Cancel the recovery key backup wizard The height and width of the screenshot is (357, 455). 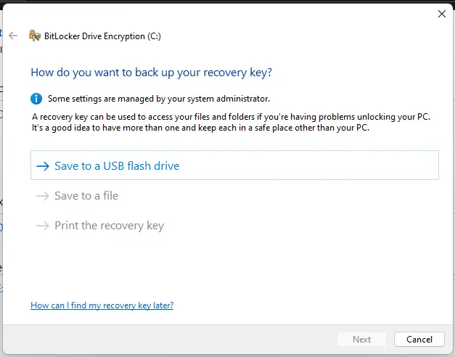coord(419,339)
